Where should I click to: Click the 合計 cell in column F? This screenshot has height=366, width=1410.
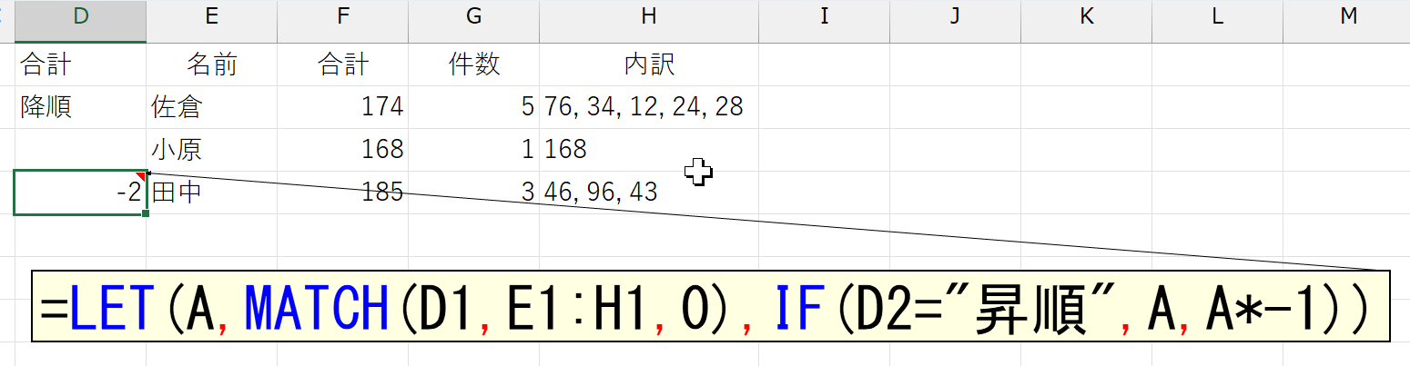[x=342, y=64]
